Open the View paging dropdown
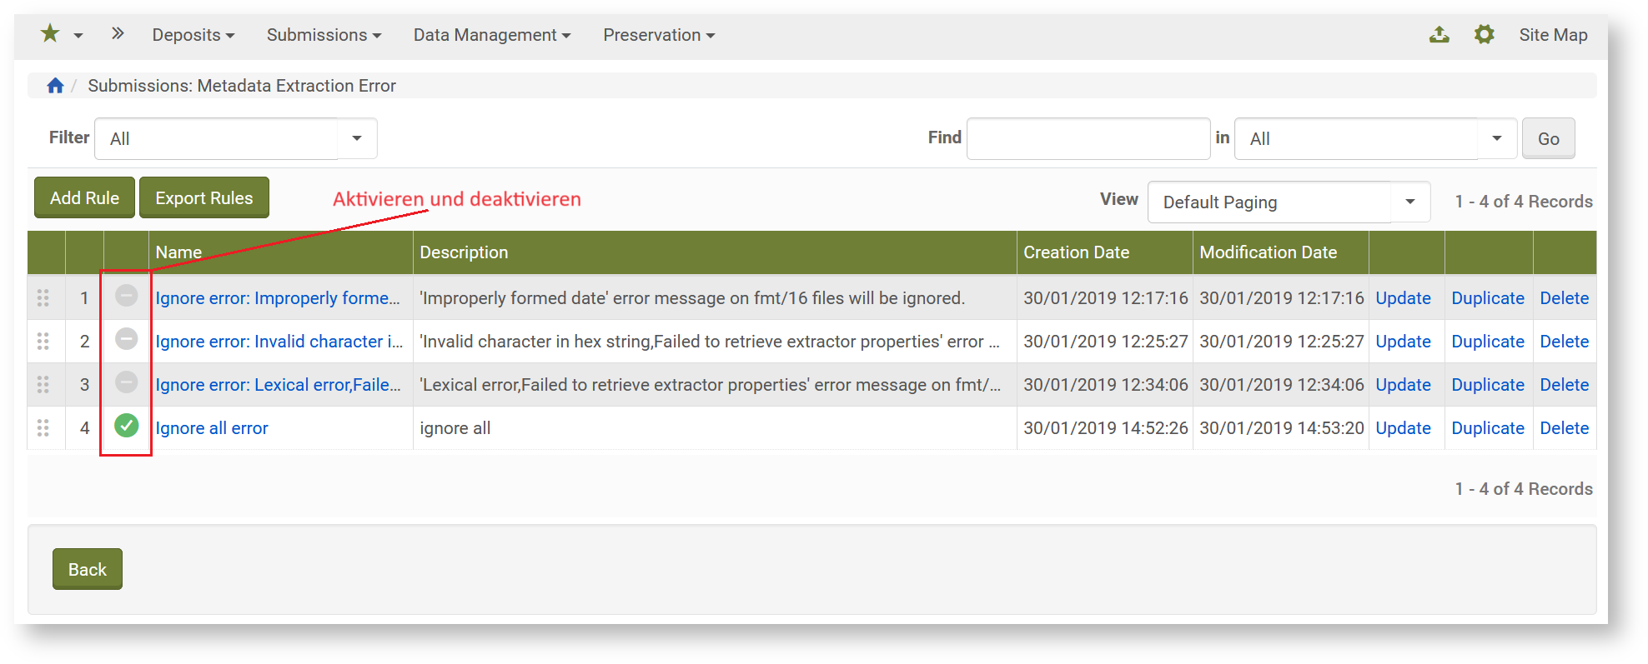Screen dimensions: 1648x664 click(1409, 202)
